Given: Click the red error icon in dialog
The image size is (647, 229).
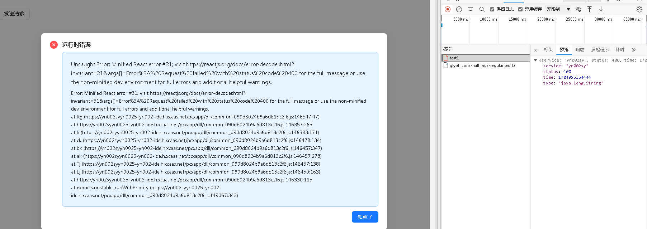Looking at the screenshot, I should coord(54,45).
